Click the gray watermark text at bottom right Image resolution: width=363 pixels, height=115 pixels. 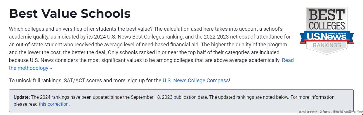pos(331,112)
